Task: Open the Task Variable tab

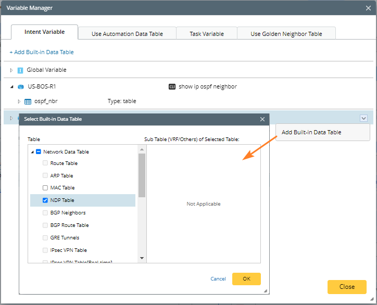Action: point(206,34)
